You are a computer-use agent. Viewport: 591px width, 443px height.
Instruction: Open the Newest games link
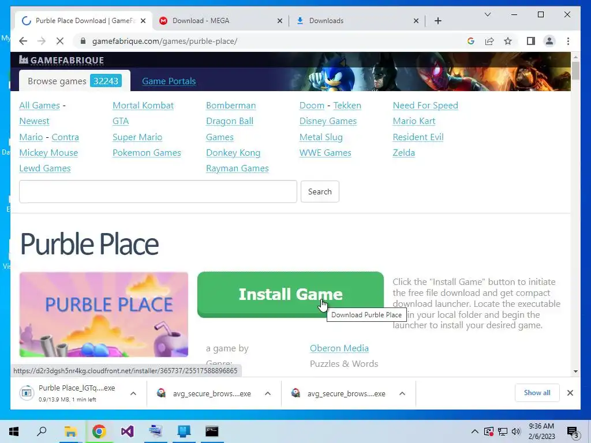click(34, 121)
